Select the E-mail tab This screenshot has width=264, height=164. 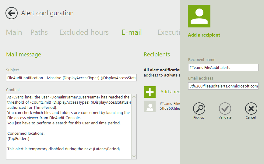coord(132,32)
